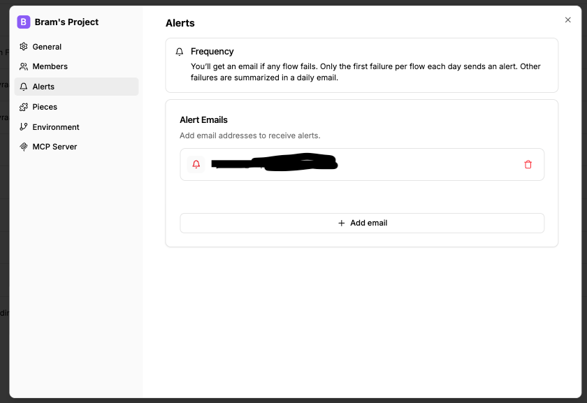Switch to the Members section
This screenshot has width=587, height=403.
[50, 66]
